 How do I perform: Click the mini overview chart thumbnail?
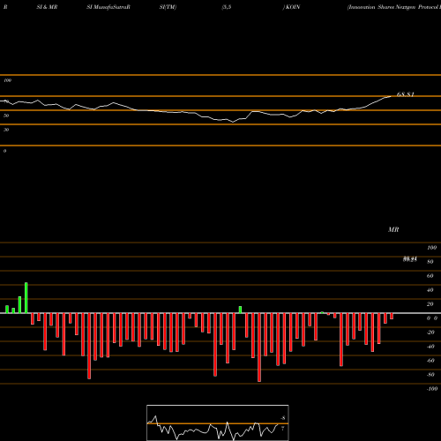218,422
